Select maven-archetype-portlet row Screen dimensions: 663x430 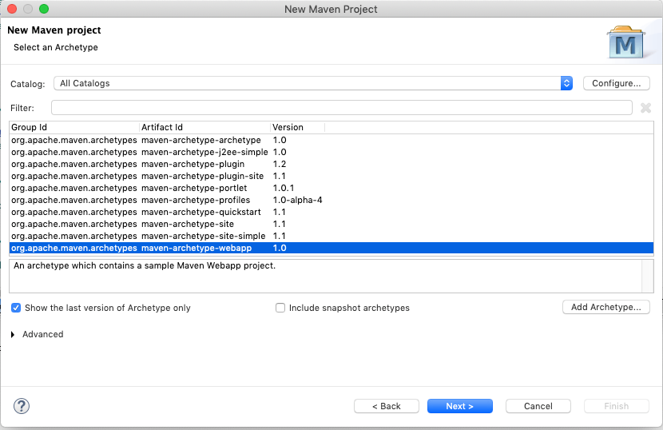tap(331, 188)
